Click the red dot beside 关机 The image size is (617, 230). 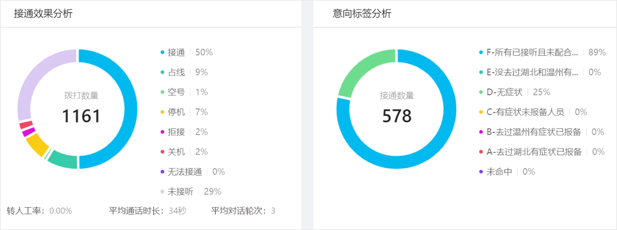(x=162, y=152)
